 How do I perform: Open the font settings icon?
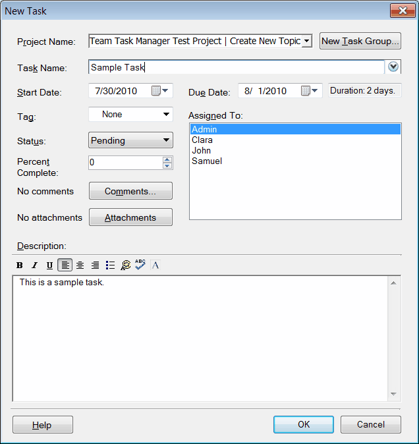tap(155, 265)
